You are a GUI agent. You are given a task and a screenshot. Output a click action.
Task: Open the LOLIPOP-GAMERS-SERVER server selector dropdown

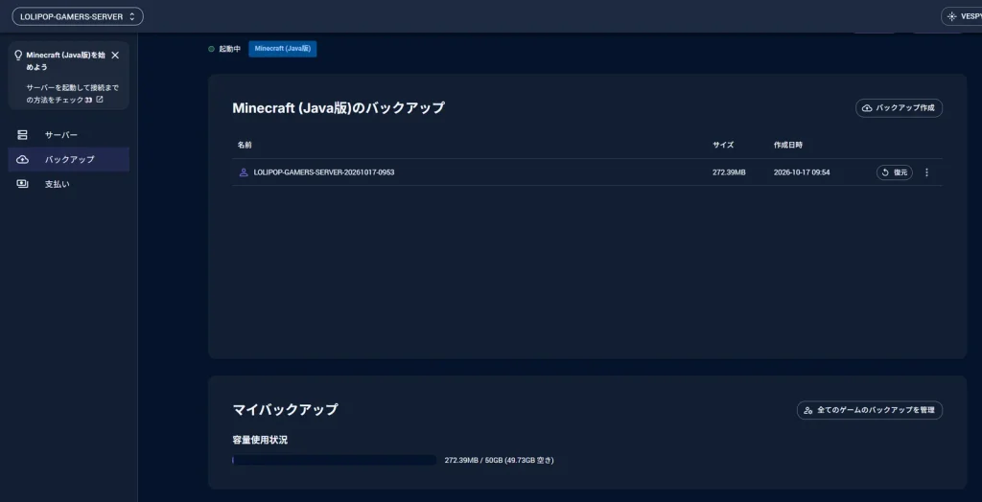(x=78, y=17)
